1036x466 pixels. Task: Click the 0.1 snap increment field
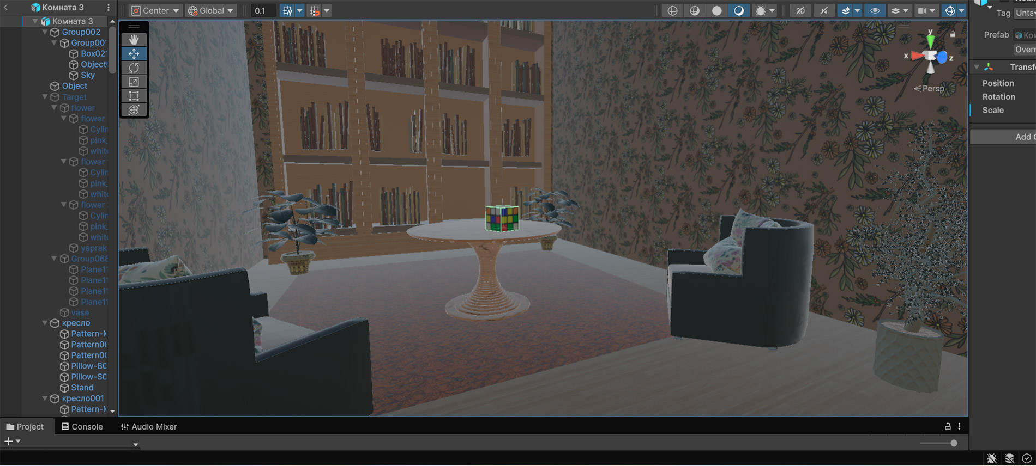click(262, 11)
